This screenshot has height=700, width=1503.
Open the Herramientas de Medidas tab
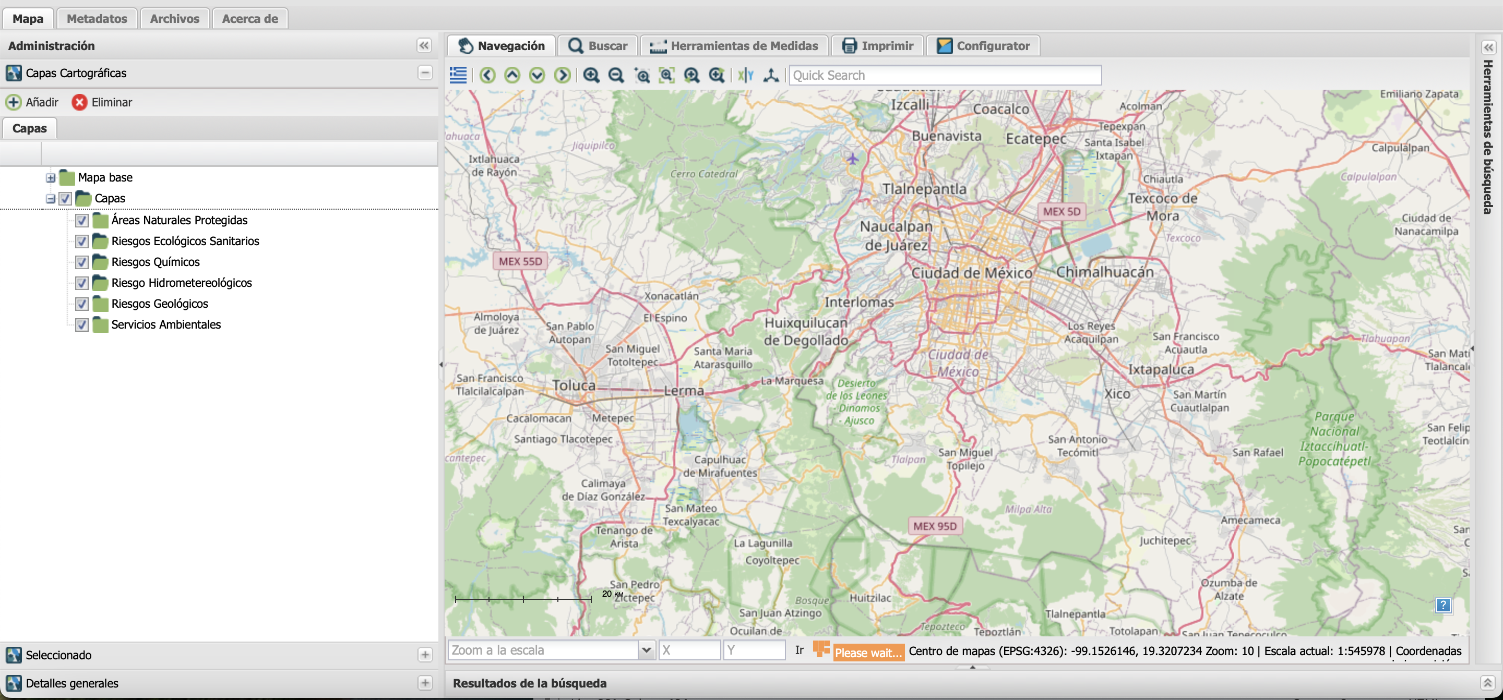coord(735,45)
